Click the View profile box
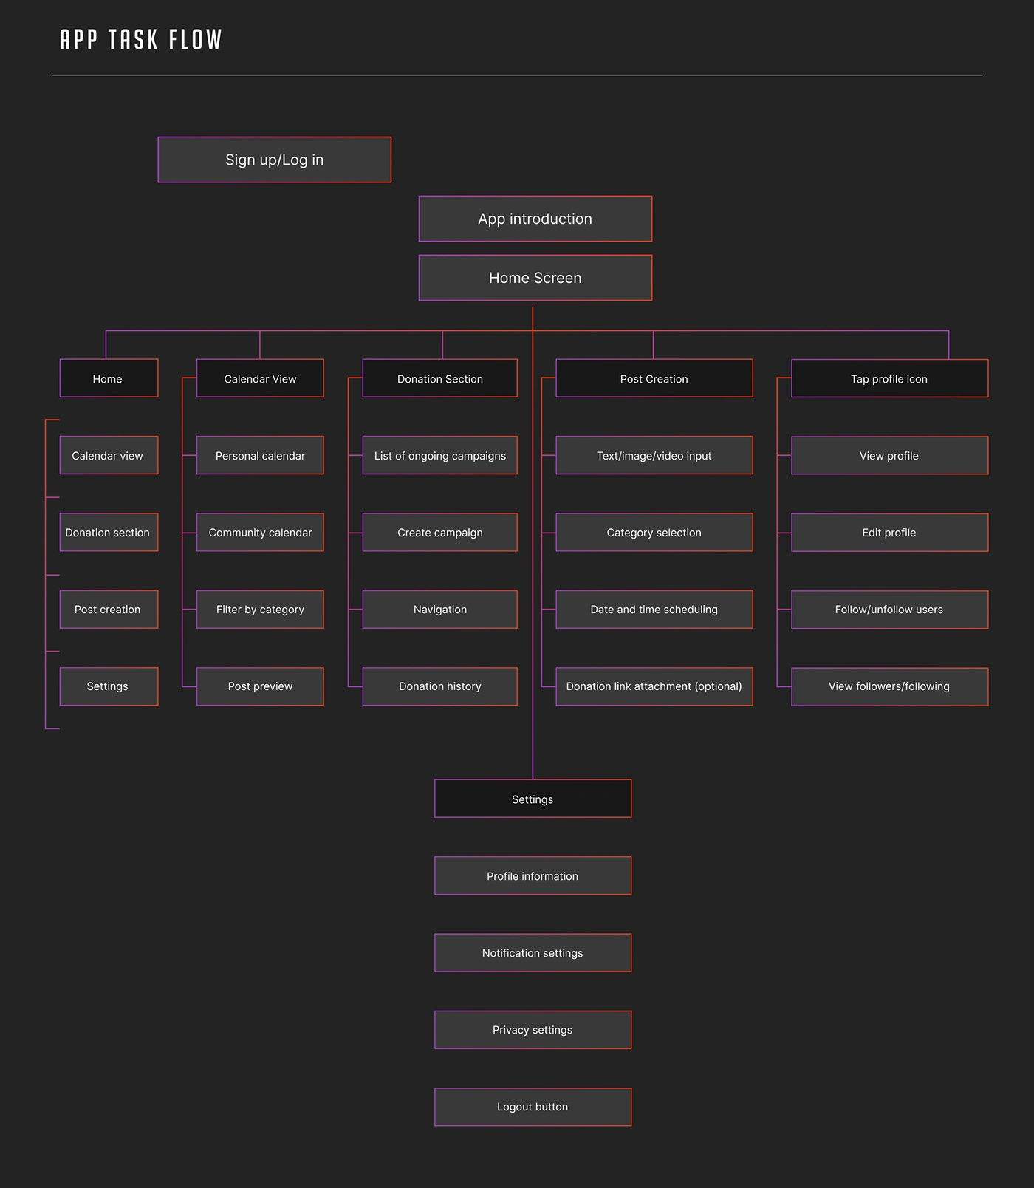Image resolution: width=1034 pixels, height=1188 pixels. pos(890,455)
